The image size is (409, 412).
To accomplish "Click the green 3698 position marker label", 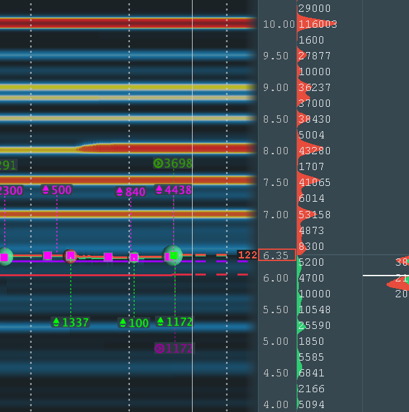I will [x=173, y=163].
